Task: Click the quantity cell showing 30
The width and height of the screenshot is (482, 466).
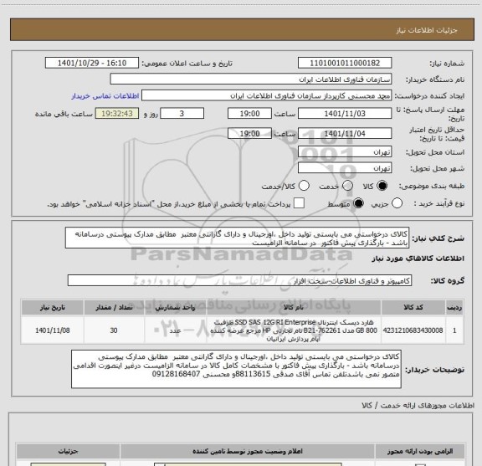Action: point(114,330)
